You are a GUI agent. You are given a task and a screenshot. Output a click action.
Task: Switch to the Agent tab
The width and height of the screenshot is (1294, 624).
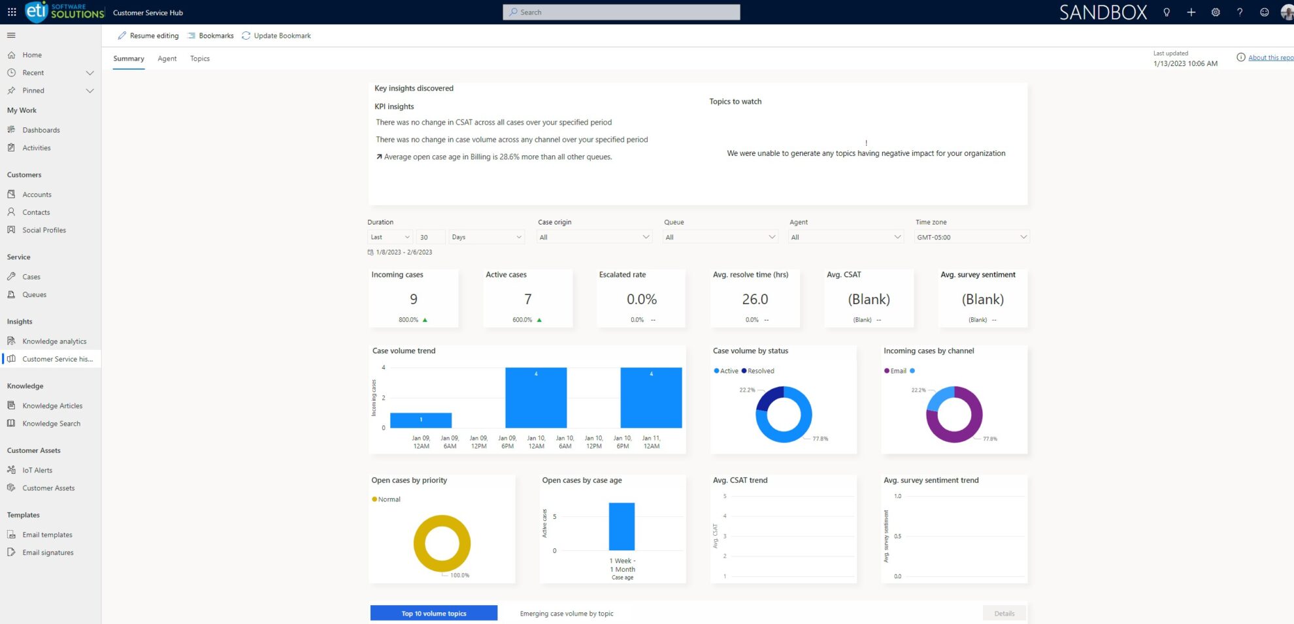tap(167, 58)
